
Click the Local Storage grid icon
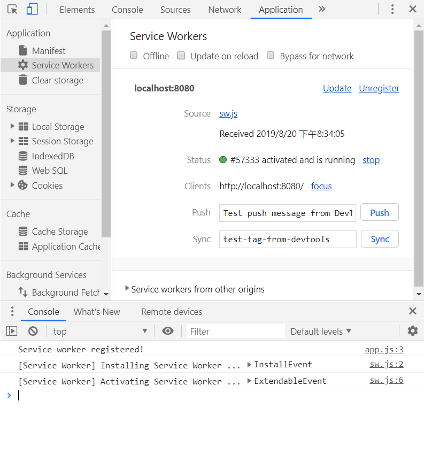(x=23, y=127)
